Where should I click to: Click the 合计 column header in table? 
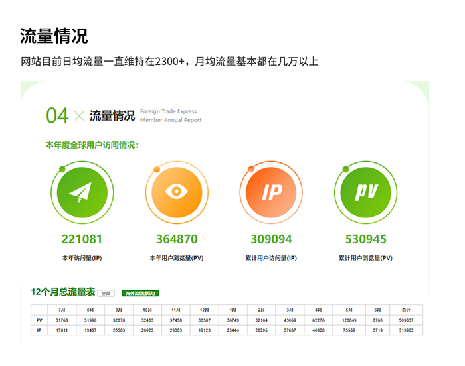pyautogui.click(x=405, y=310)
